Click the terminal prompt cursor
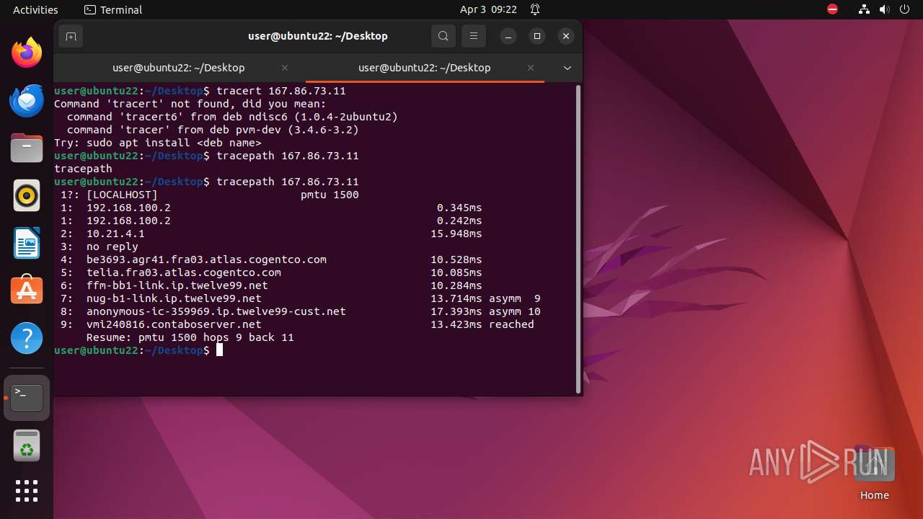 pos(219,350)
